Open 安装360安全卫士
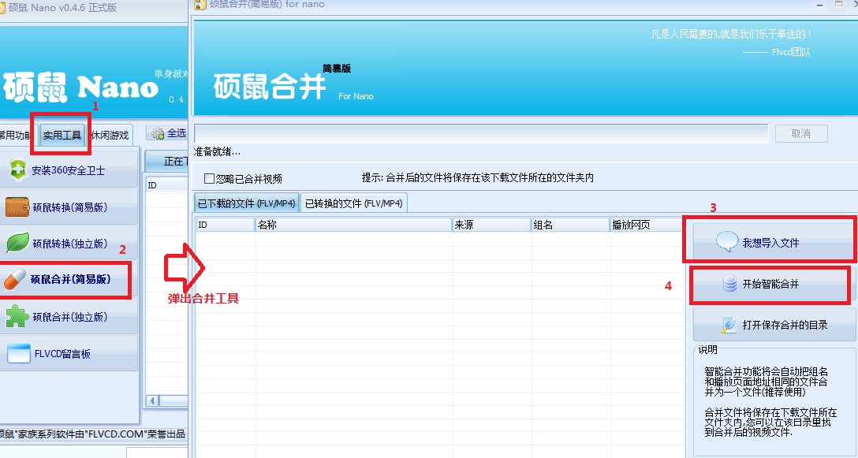The height and width of the screenshot is (458, 858). [x=69, y=169]
